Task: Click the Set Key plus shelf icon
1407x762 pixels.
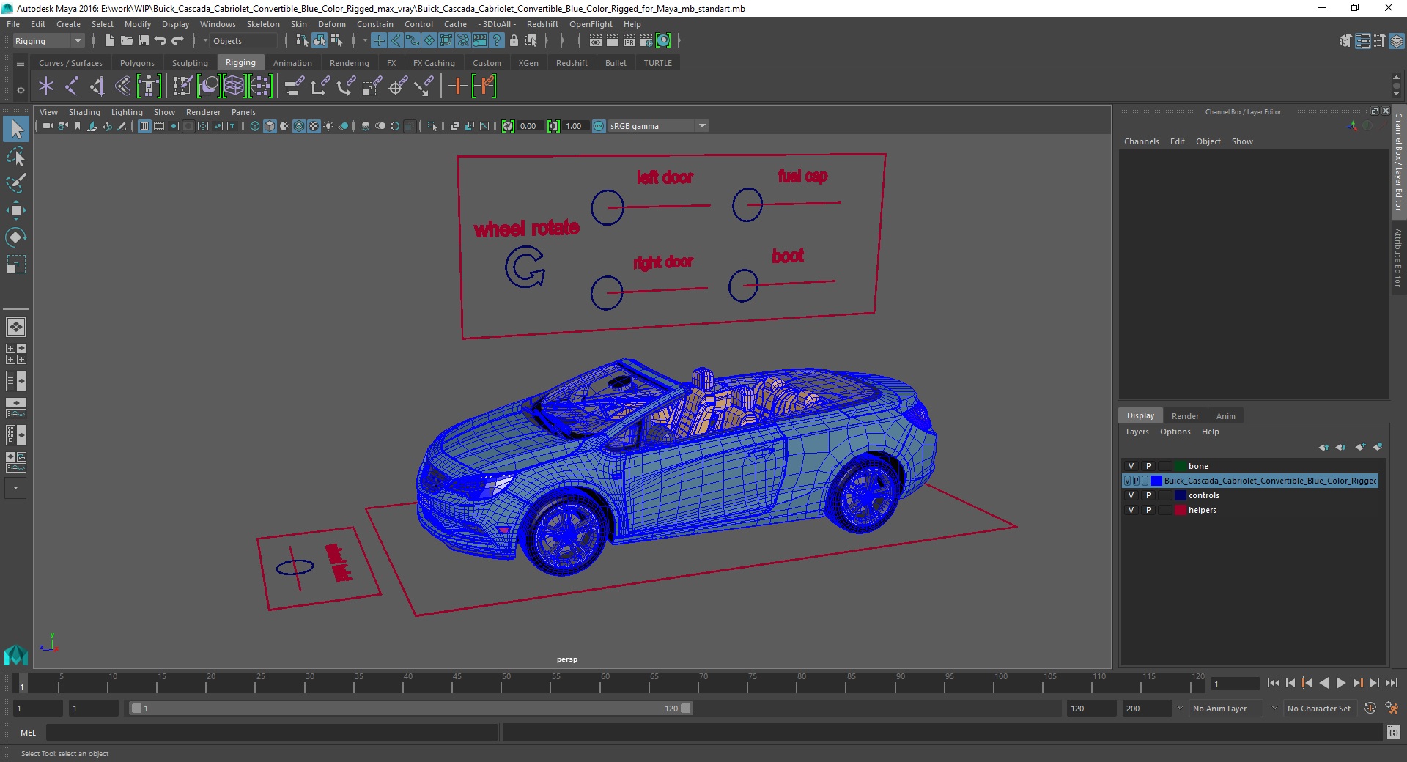Action: tap(457, 86)
